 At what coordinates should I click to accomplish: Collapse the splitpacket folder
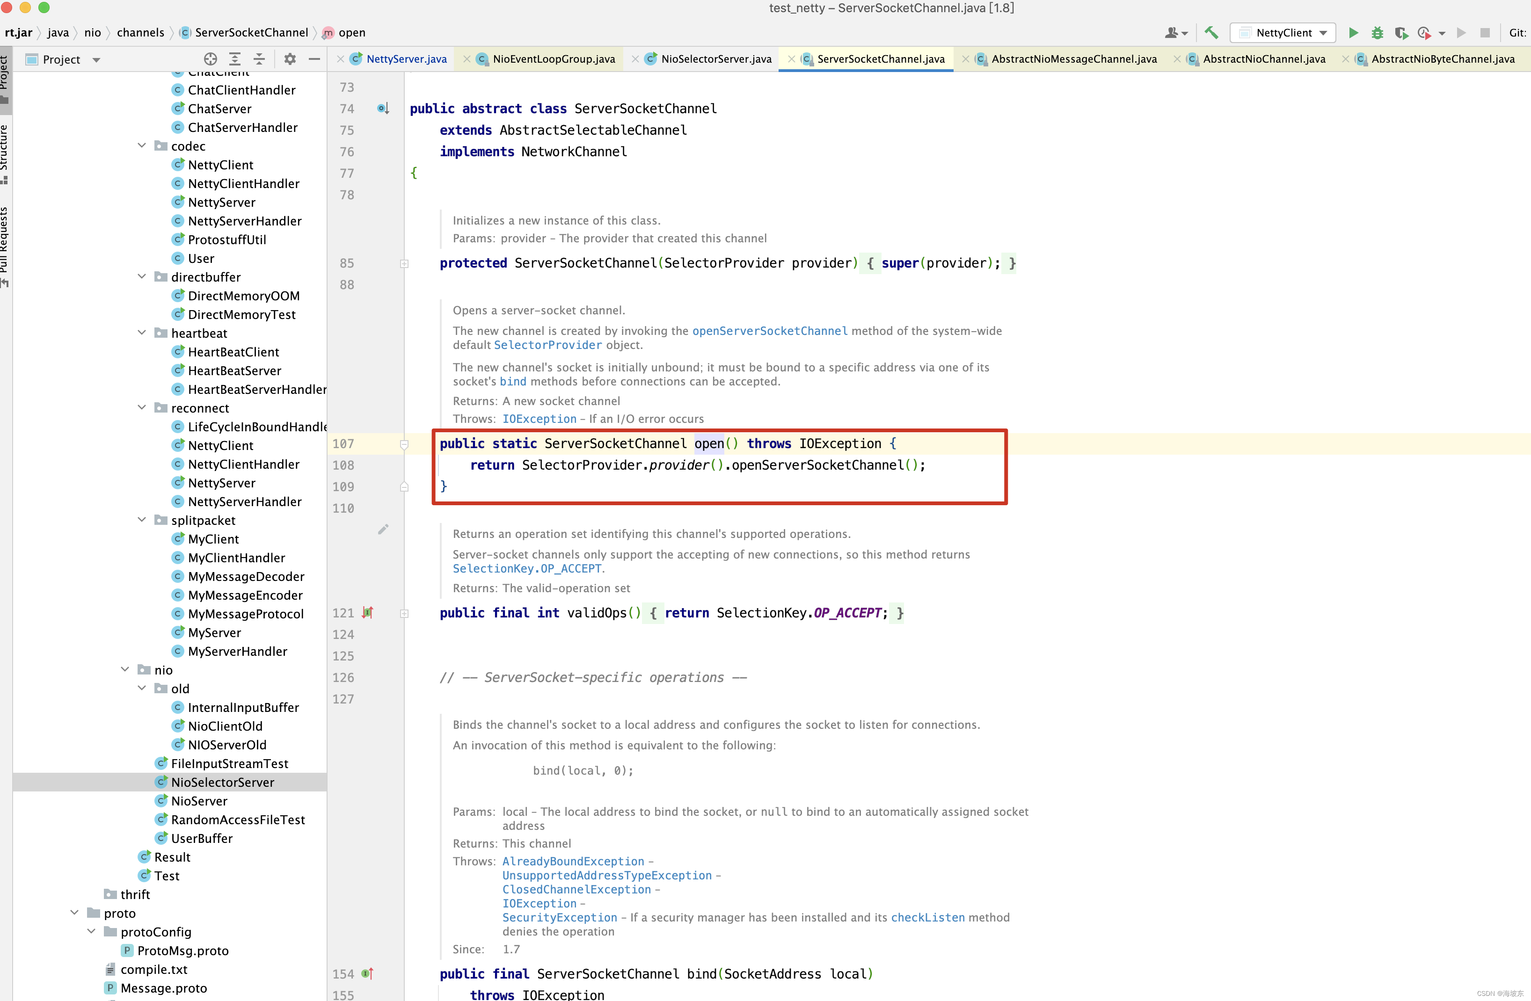click(x=142, y=520)
